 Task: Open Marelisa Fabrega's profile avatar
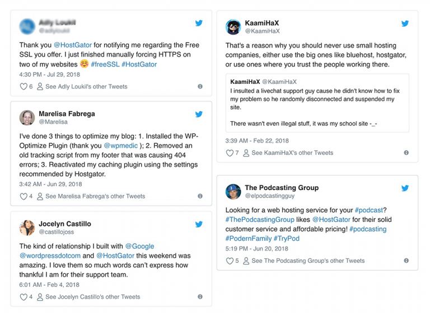pos(27,117)
